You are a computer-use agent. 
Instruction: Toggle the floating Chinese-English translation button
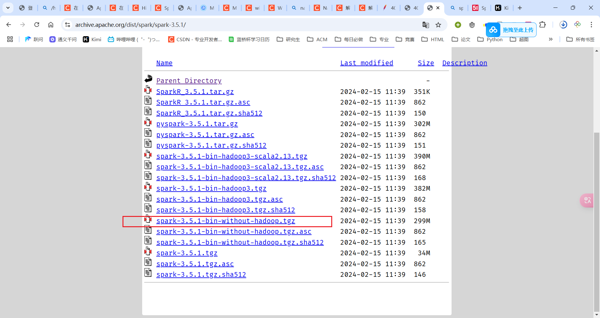point(587,200)
